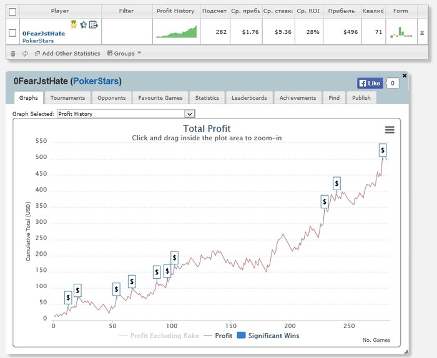Switch to the Opponents tab

[112, 98]
